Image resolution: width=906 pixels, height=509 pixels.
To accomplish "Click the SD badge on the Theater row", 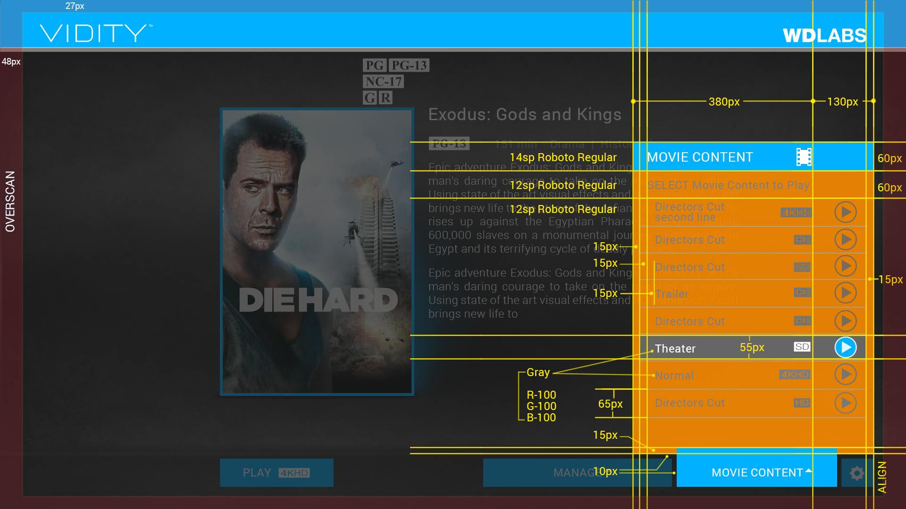I will click(802, 347).
